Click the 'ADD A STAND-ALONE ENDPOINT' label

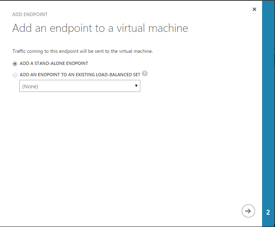coord(54,63)
